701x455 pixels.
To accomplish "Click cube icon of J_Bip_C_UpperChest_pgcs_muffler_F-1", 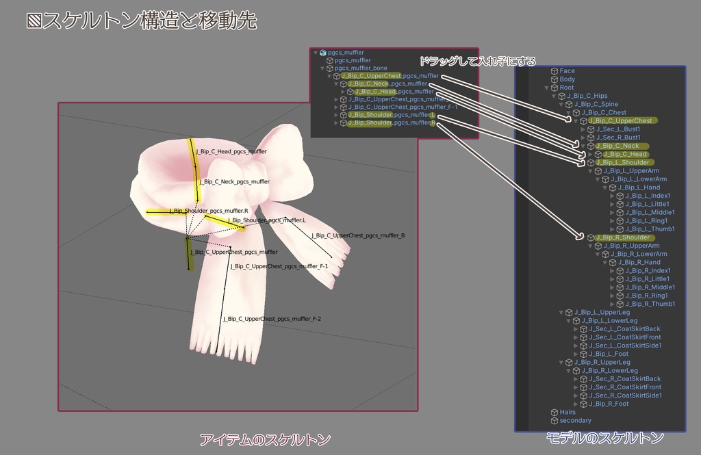I will point(344,107).
